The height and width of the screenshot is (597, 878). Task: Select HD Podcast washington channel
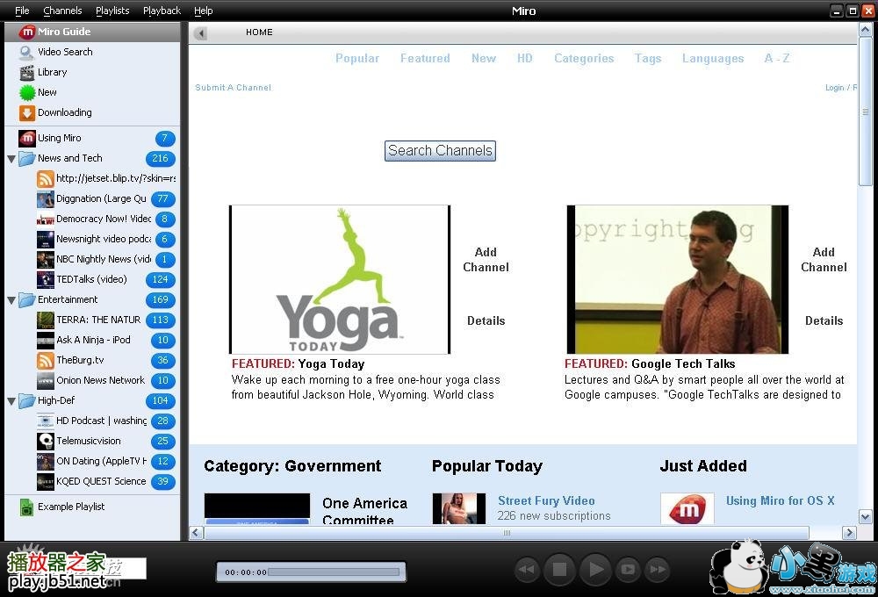(x=106, y=421)
